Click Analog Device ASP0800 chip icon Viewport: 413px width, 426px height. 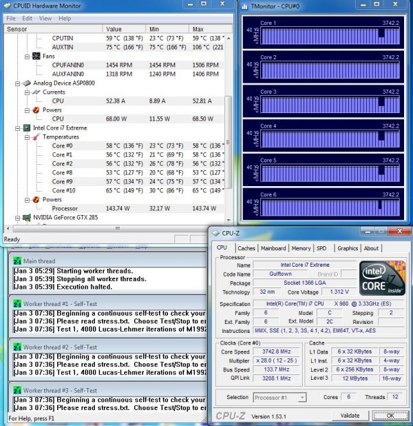(27, 83)
